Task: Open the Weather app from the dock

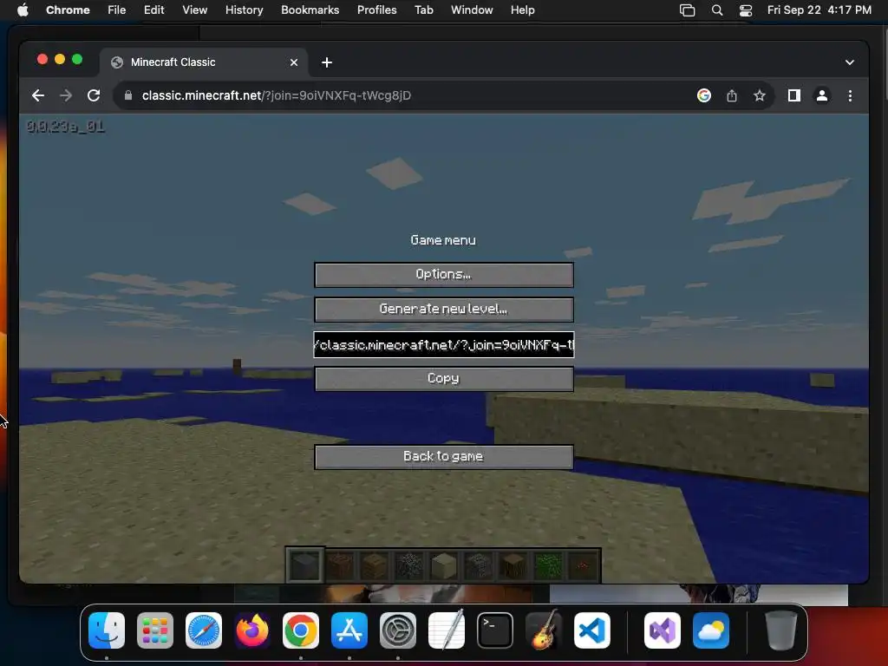Action: coord(711,630)
